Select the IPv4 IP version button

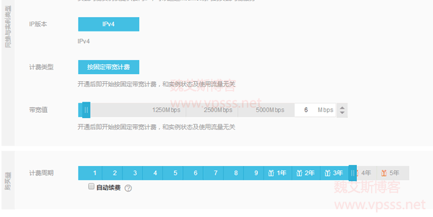[108, 24]
